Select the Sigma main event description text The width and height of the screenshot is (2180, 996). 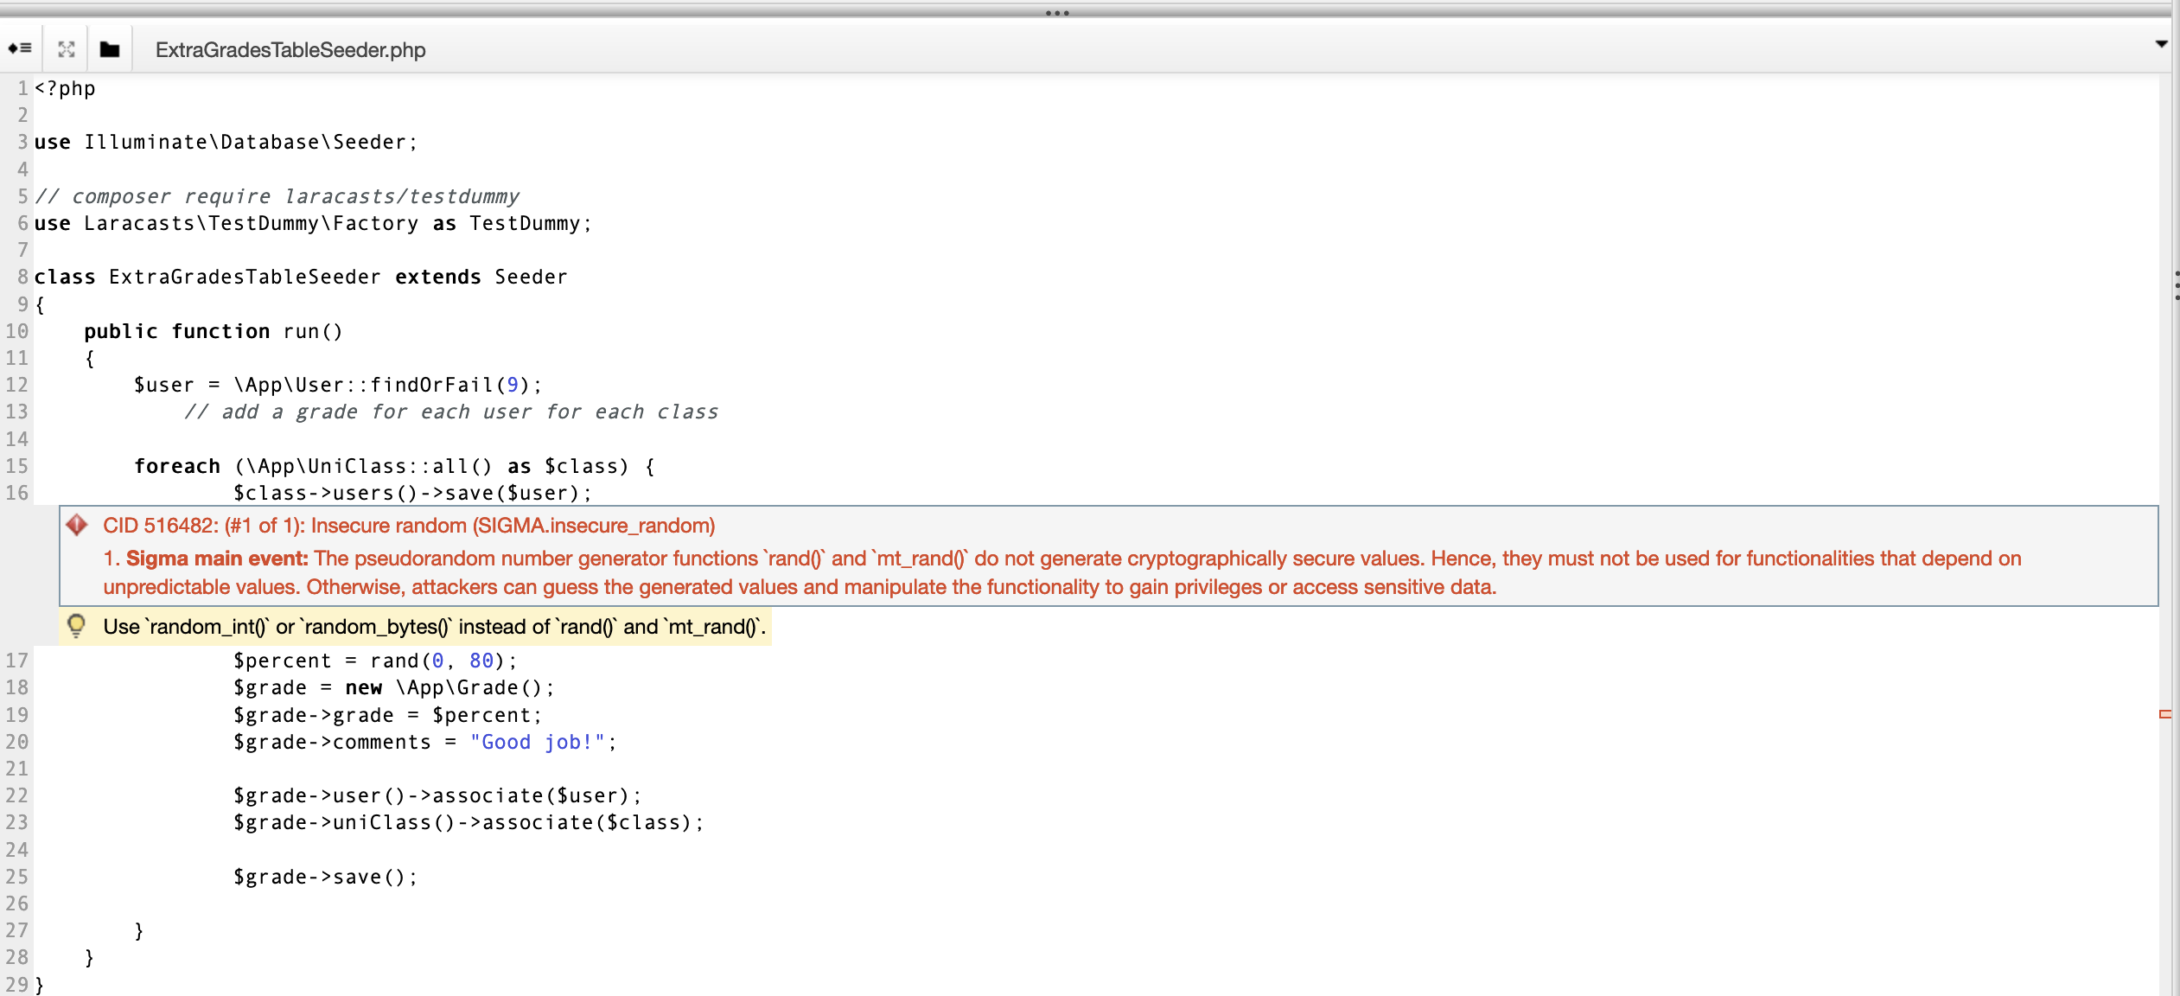click(x=1062, y=572)
